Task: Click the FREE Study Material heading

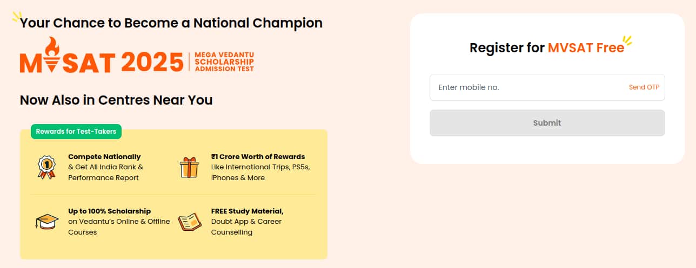Action: [x=247, y=211]
